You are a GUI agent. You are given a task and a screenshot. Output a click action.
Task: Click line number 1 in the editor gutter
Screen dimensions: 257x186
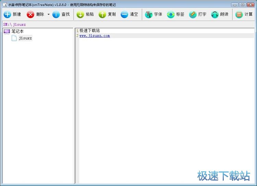pyautogui.click(x=77, y=30)
